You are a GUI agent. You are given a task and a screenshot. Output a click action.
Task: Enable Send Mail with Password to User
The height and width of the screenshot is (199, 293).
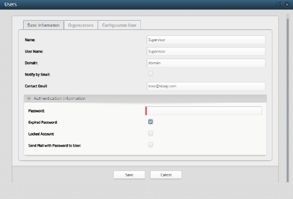pos(150,145)
